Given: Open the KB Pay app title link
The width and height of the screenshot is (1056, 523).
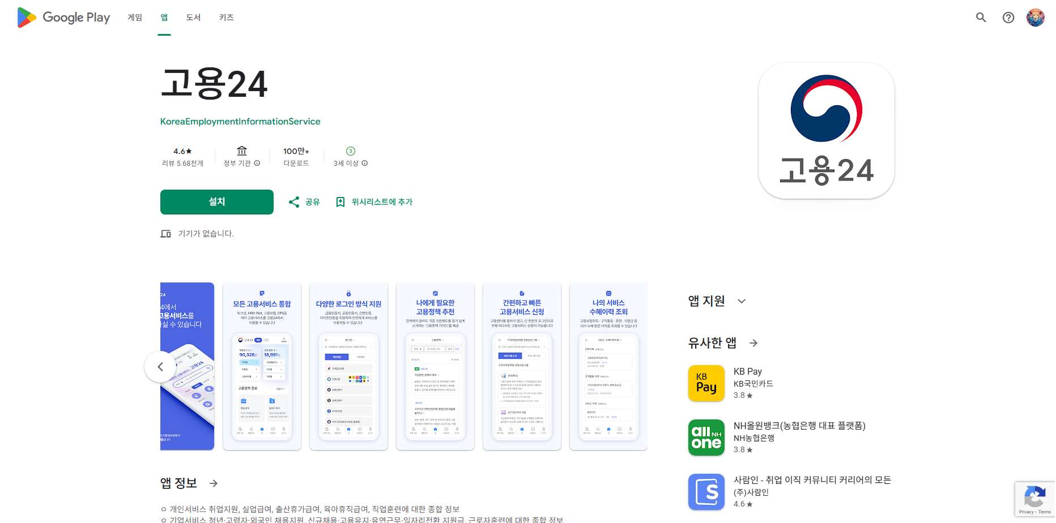Looking at the screenshot, I should coord(748,372).
